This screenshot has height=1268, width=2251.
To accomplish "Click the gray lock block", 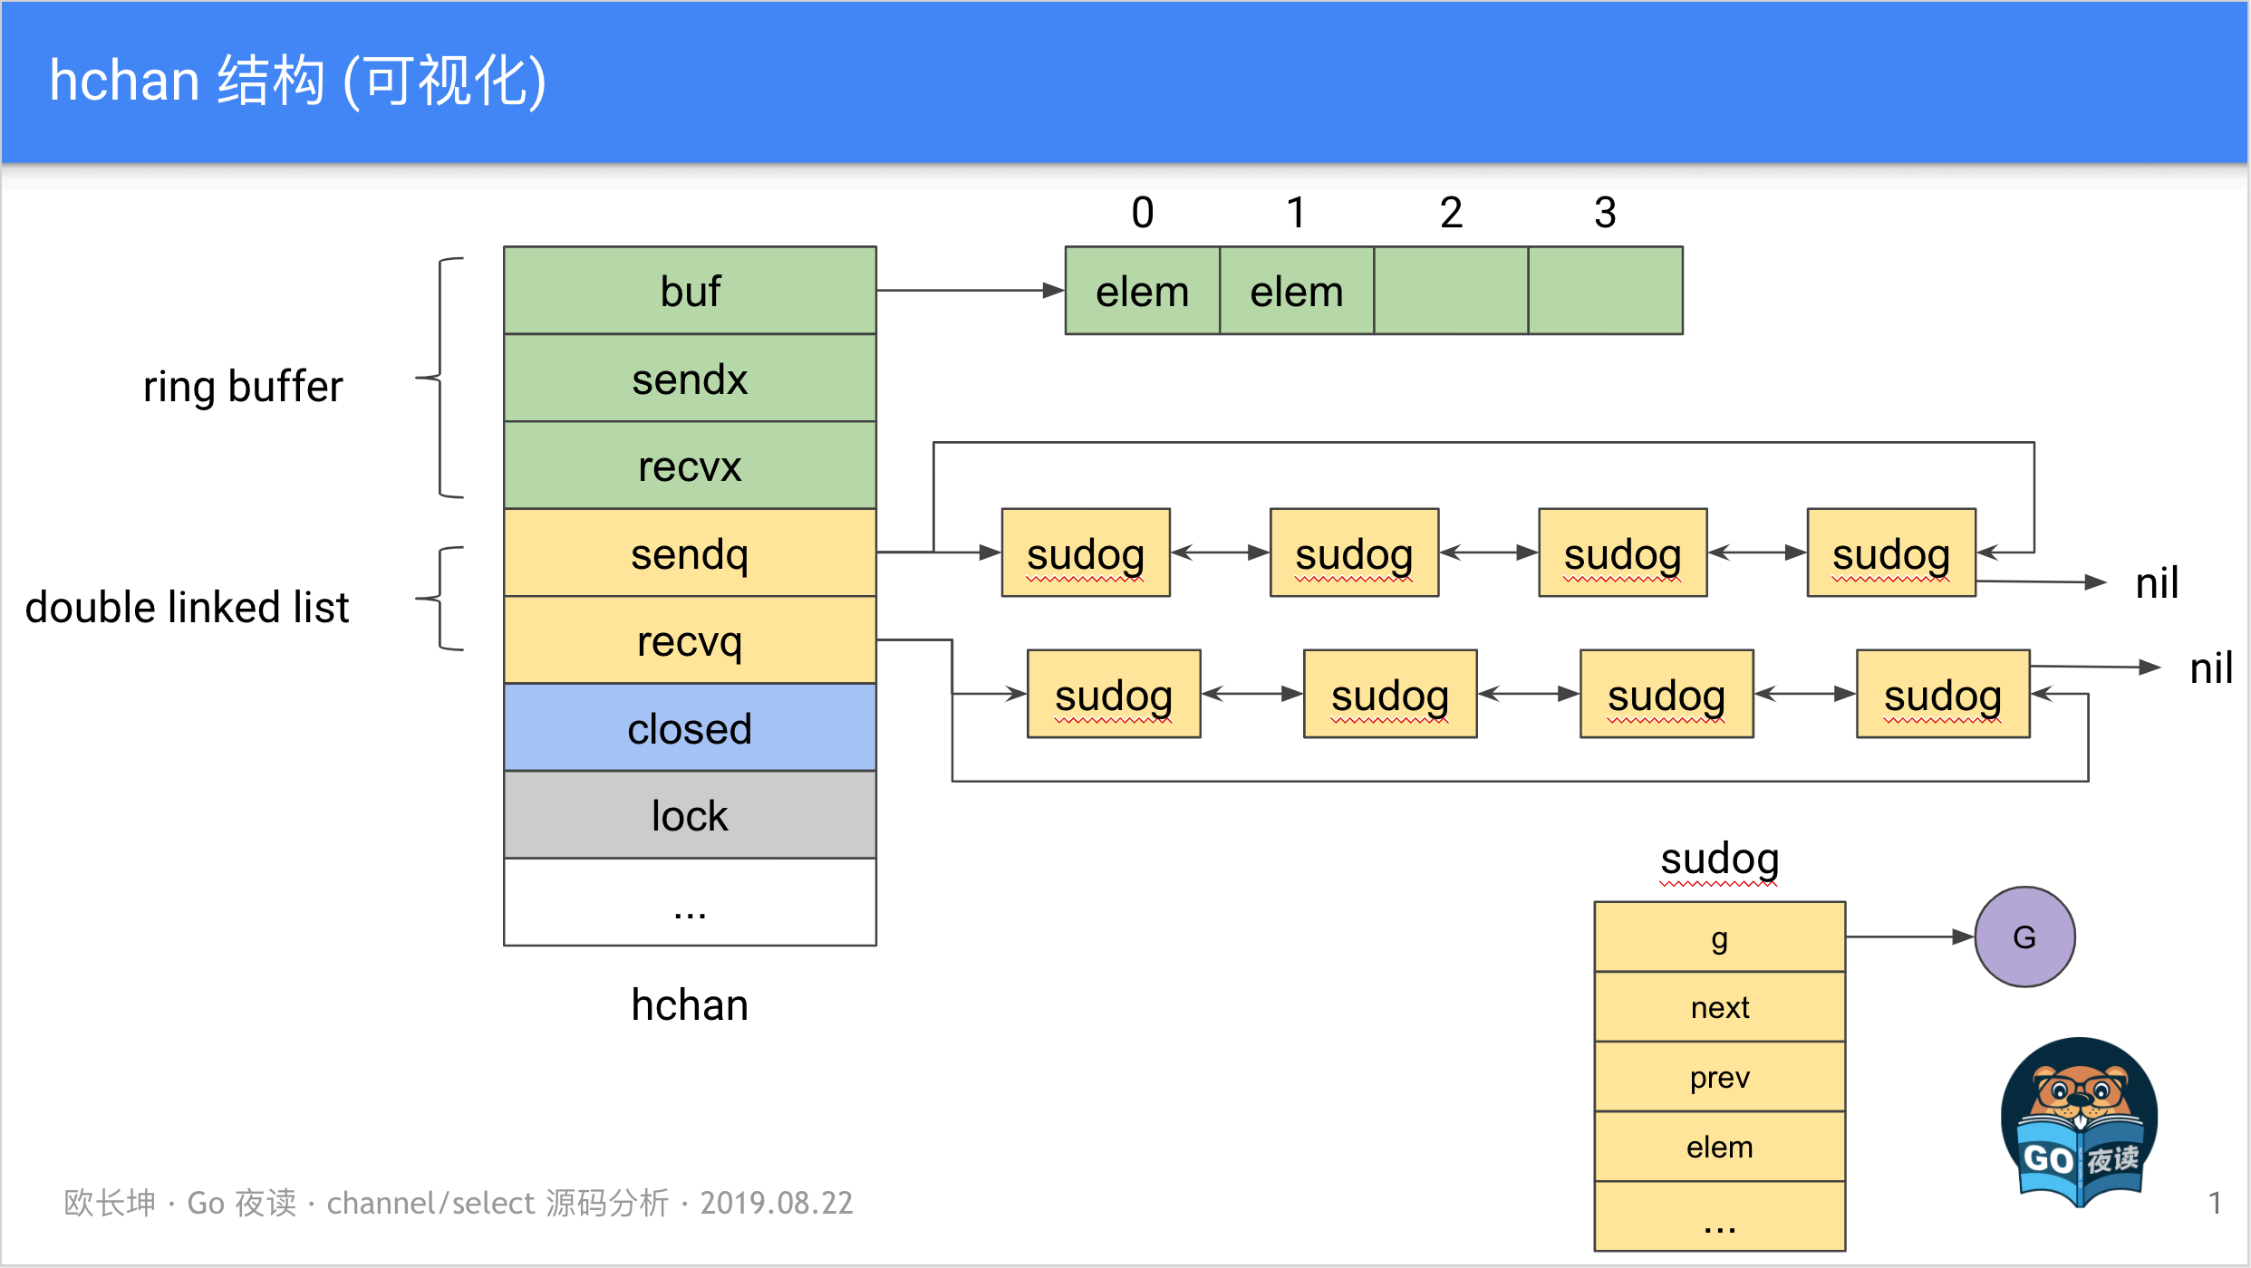I will pyautogui.click(x=690, y=815).
